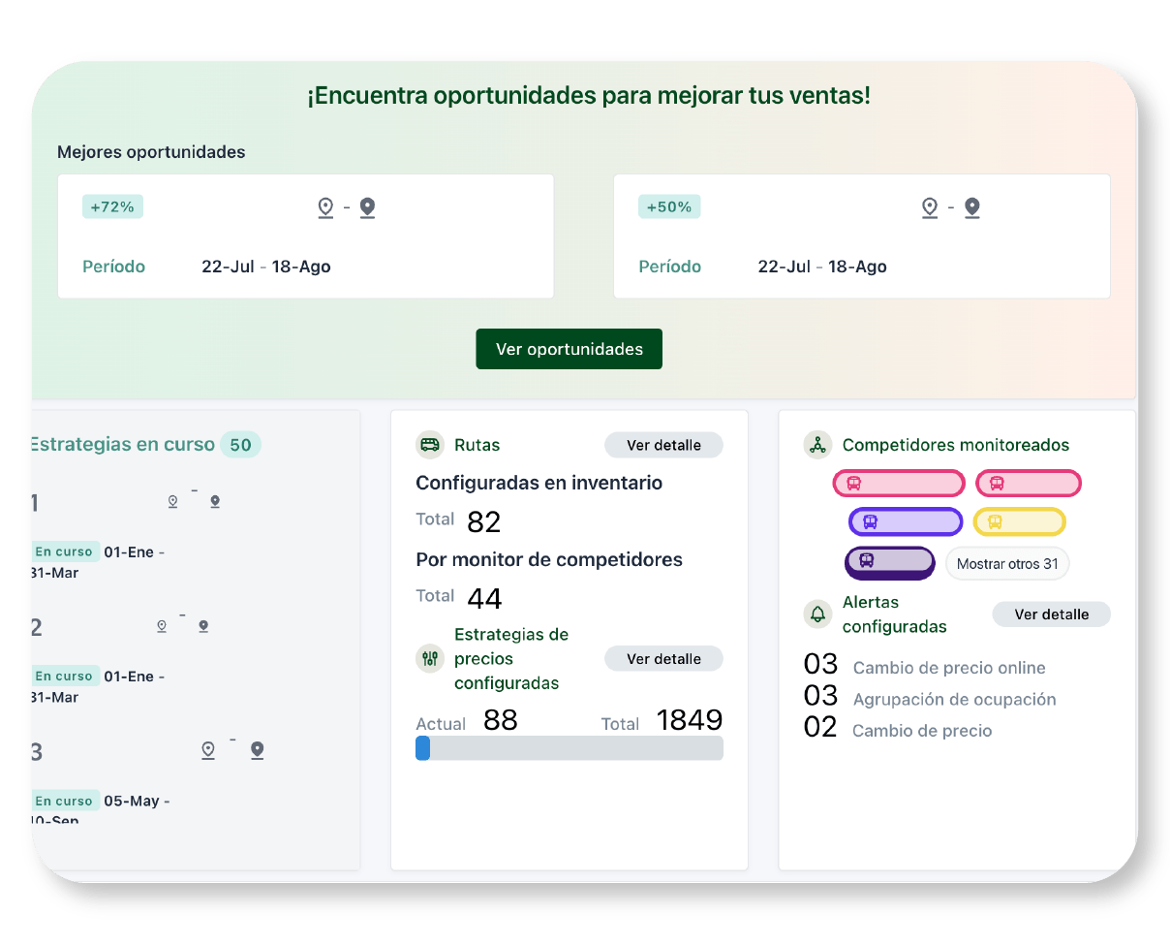
Task: Click the Agrupación de ocupación alert
Action: point(954,699)
